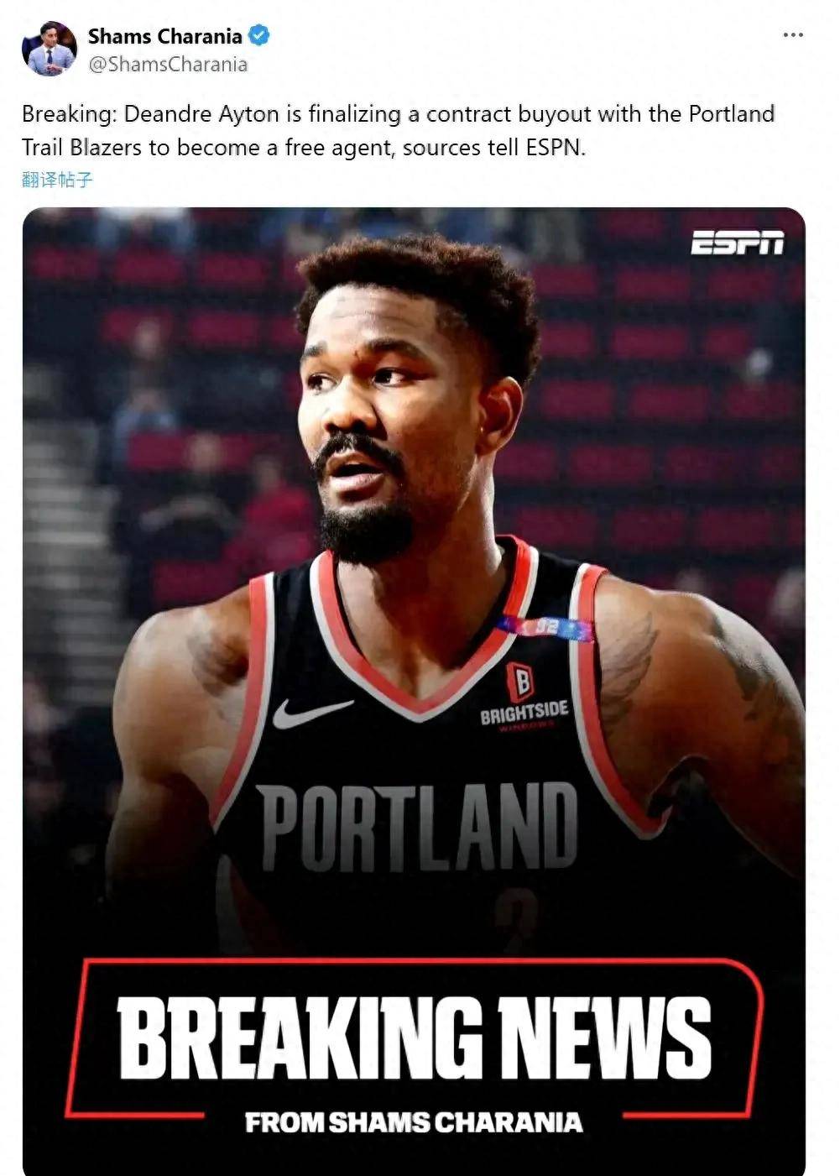
Task: Open Shams Charania's profile avatar
Action: (x=50, y=50)
